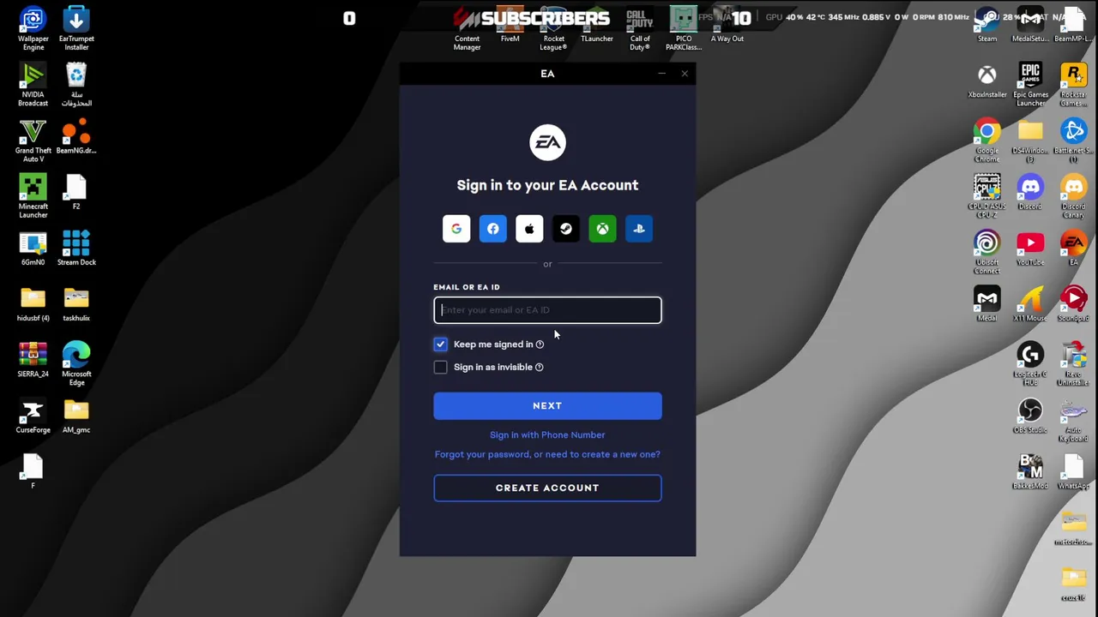The image size is (1098, 617).
Task: Open TLauncher desktop shortcut
Action: click(x=597, y=24)
